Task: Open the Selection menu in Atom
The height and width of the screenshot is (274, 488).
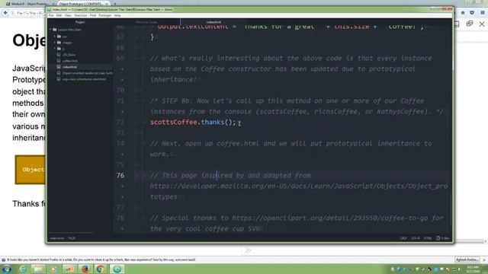Action: [x=81, y=15]
